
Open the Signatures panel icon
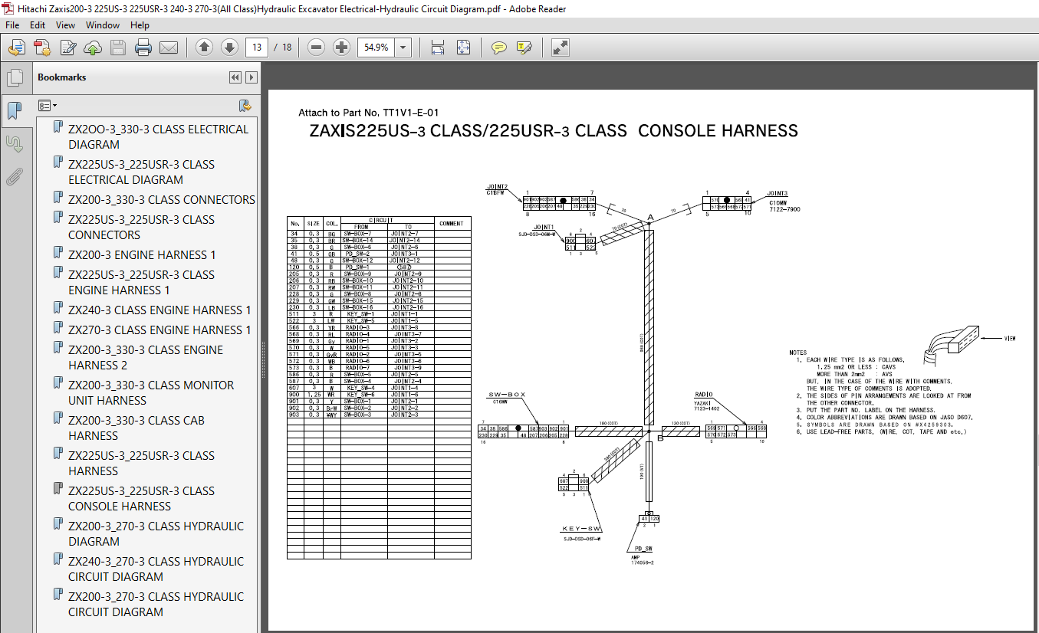point(15,143)
